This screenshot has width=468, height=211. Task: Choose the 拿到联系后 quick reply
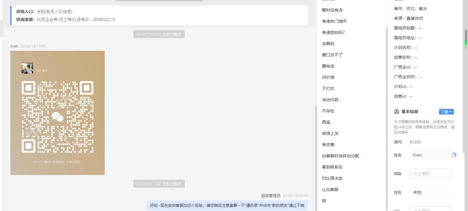pos(332,167)
